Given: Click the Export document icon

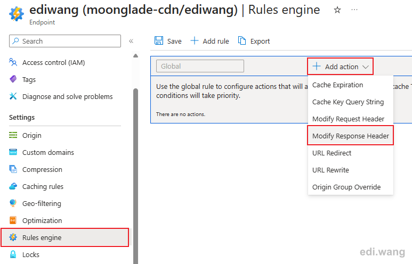Looking at the screenshot, I should pyautogui.click(x=242, y=40).
